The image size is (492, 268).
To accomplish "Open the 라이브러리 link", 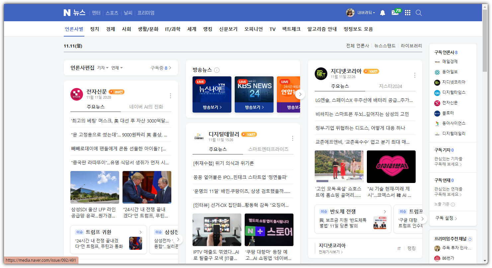I will [411, 46].
